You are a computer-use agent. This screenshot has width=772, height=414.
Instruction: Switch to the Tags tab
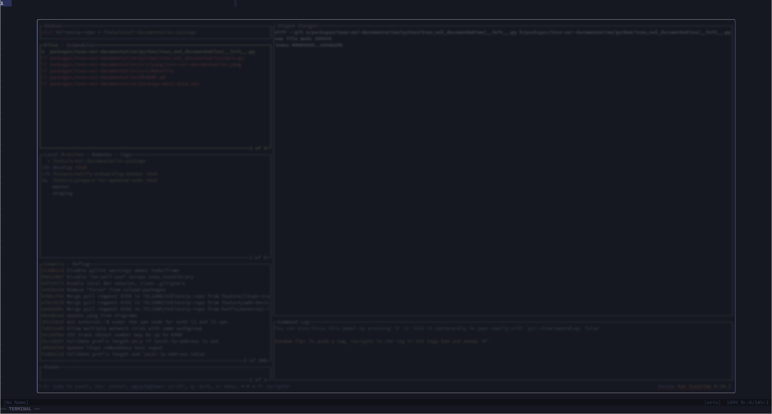[x=126, y=154]
